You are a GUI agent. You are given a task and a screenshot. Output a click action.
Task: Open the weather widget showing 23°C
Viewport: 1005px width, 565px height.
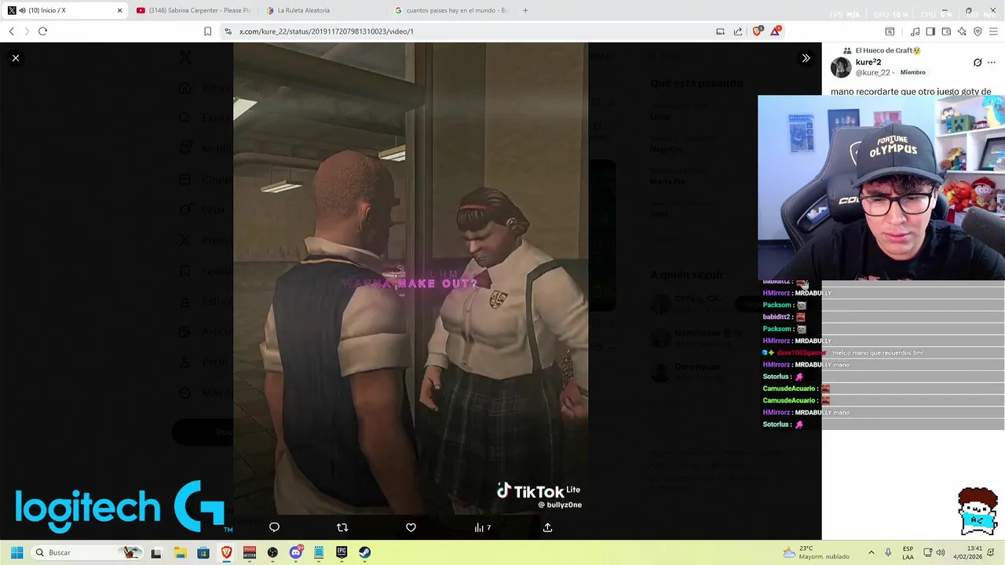817,552
